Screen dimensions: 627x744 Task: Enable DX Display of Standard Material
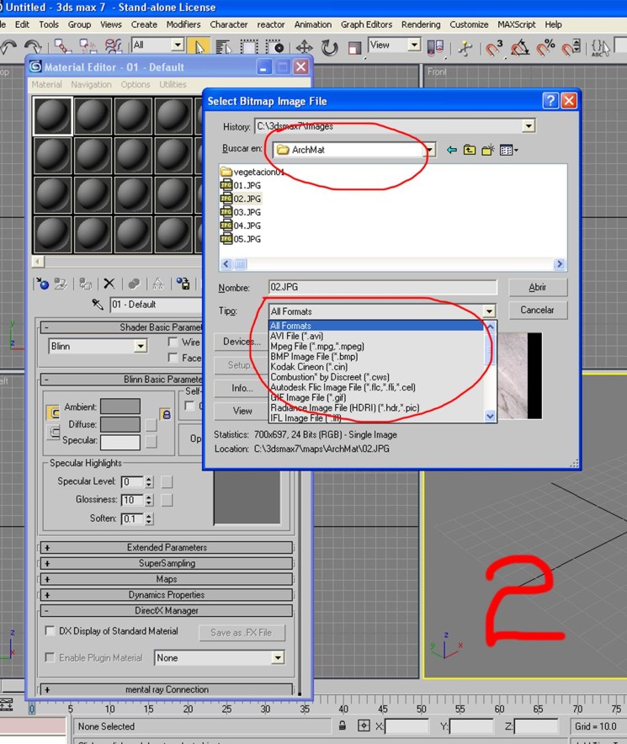coord(50,630)
